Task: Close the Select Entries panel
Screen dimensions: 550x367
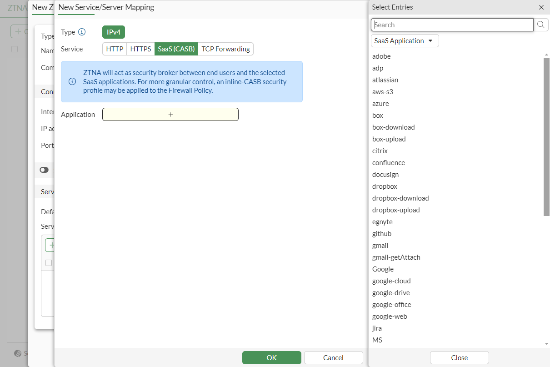Action: [541, 7]
